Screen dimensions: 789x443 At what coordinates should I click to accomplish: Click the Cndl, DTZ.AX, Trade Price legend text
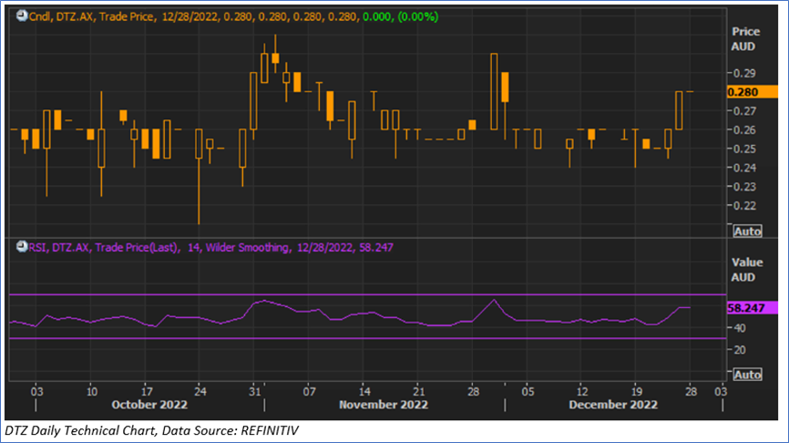coord(91,16)
